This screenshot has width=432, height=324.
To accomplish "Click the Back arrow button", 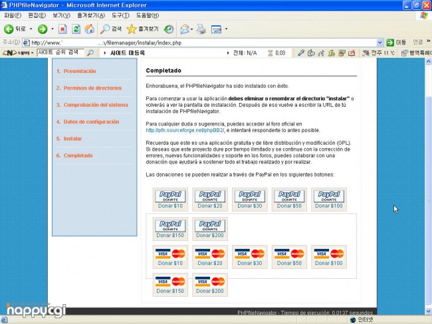I will click(9, 29).
